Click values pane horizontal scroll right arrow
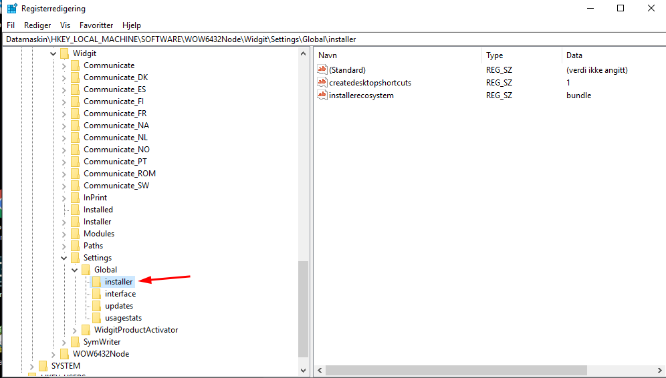The height and width of the screenshot is (378, 666). point(659,371)
